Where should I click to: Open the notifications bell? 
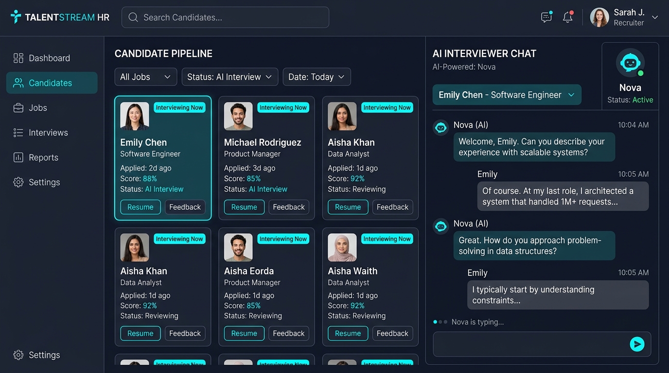(567, 17)
